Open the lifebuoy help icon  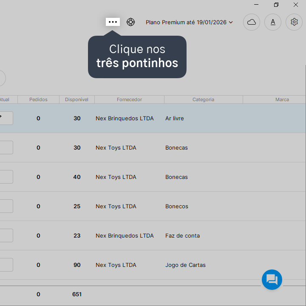pos(130,22)
